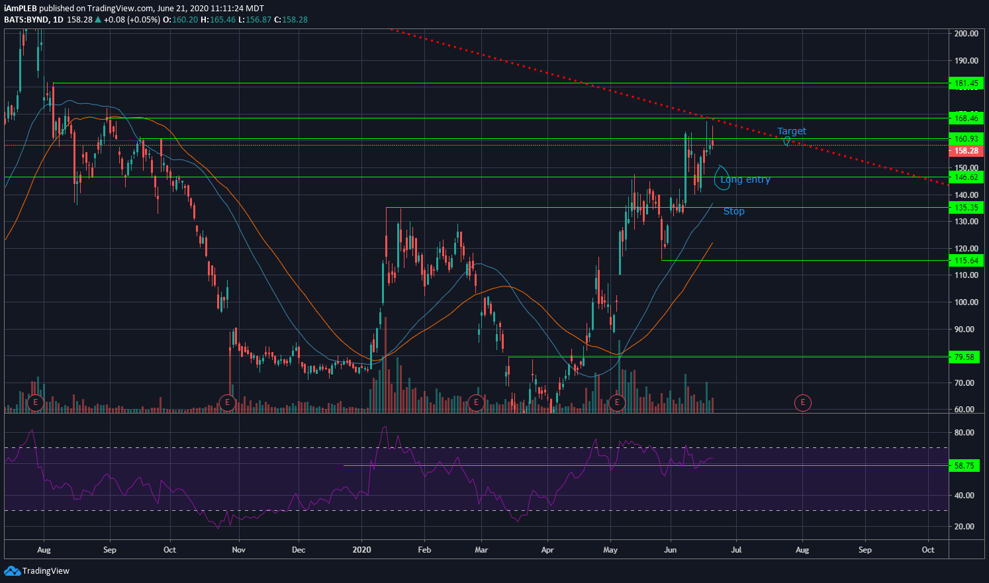Image resolution: width=989 pixels, height=583 pixels.
Task: Click the low value L:156.87
Action: (256, 20)
